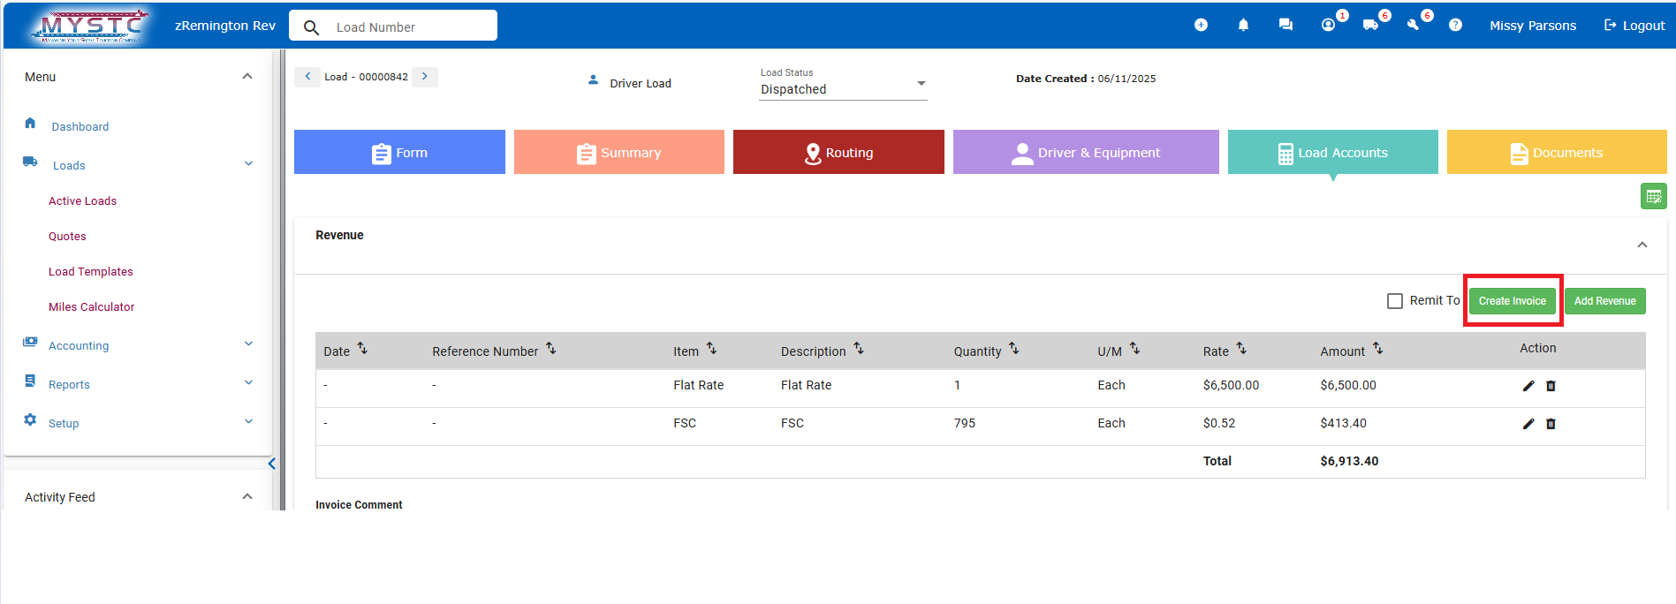
Task: Click the notifications bell icon
Action: (1243, 26)
